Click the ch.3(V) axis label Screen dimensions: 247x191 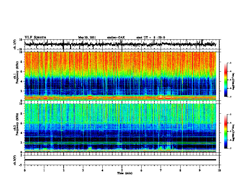pos(15,160)
